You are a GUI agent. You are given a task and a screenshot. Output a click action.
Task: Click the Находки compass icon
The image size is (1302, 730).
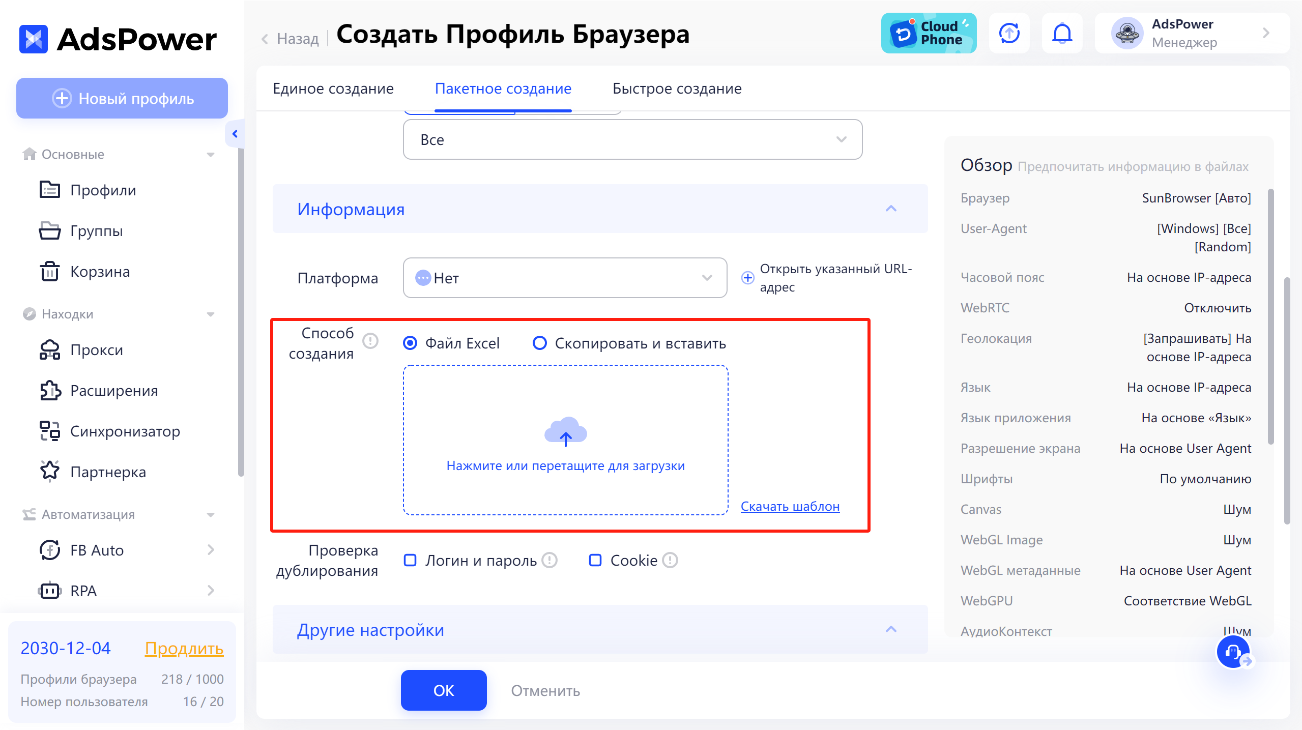pyautogui.click(x=30, y=313)
